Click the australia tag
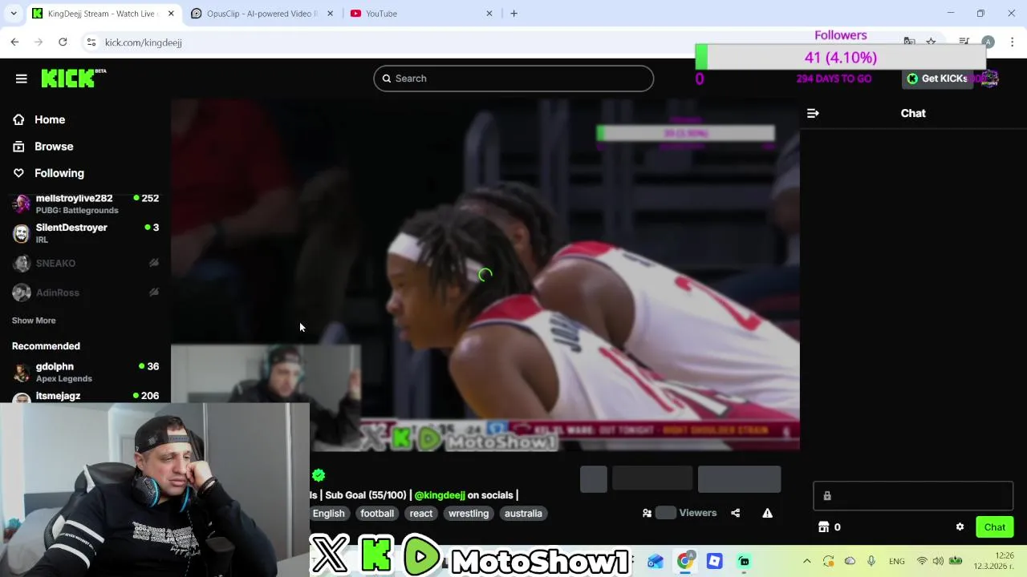The width and height of the screenshot is (1027, 577). [523, 514]
